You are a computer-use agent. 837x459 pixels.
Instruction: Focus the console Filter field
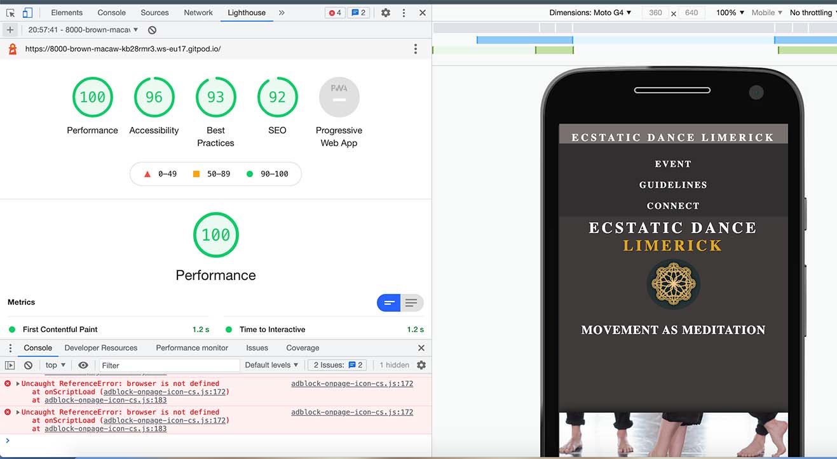coord(168,365)
